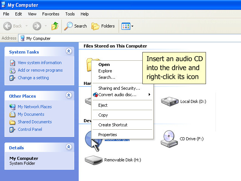The height and width of the screenshot is (181, 241).
Task: Click the My Network Places icon
Action: (13, 107)
